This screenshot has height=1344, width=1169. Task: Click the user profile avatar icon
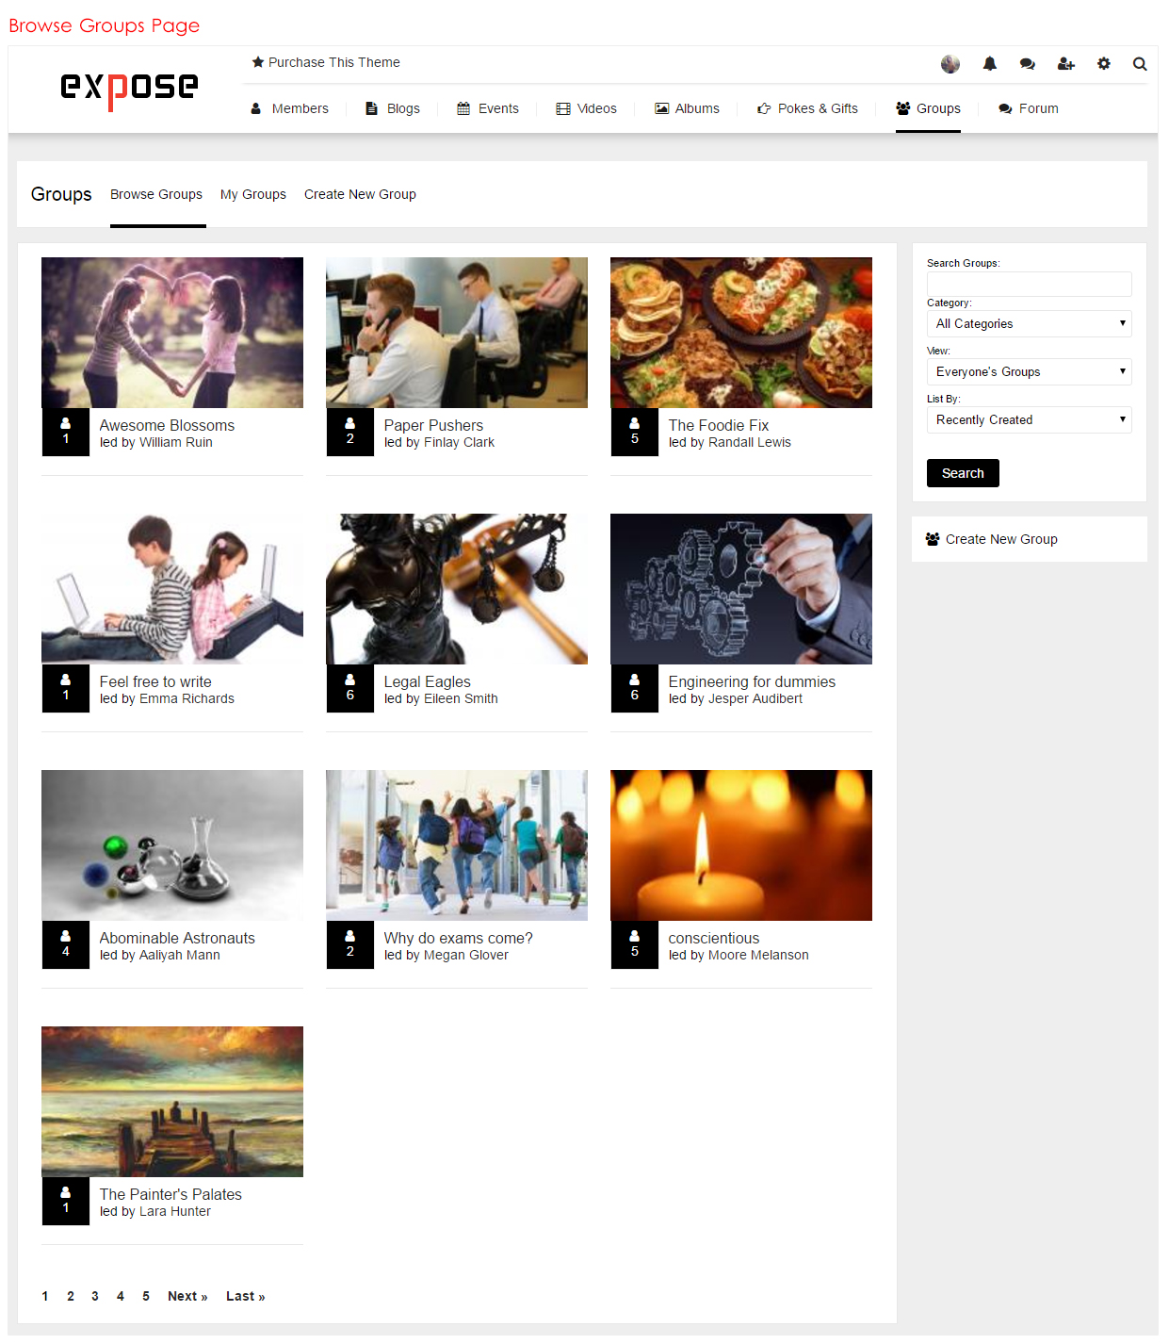(x=950, y=64)
